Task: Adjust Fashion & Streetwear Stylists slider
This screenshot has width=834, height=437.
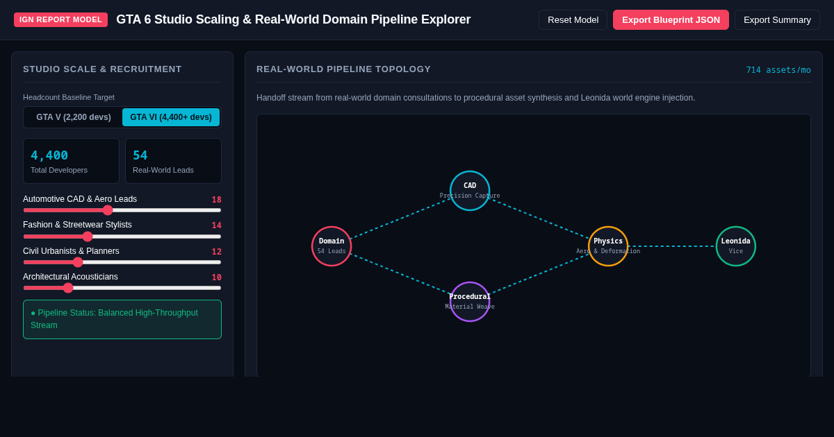Action: click(122, 237)
